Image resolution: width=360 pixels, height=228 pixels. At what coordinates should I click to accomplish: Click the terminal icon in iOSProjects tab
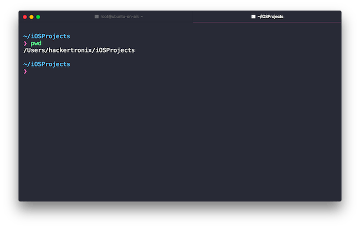(253, 17)
